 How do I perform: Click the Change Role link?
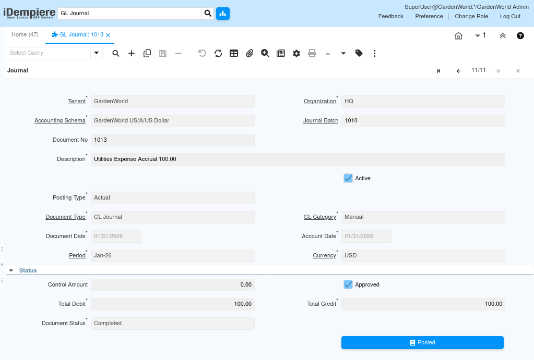click(471, 16)
